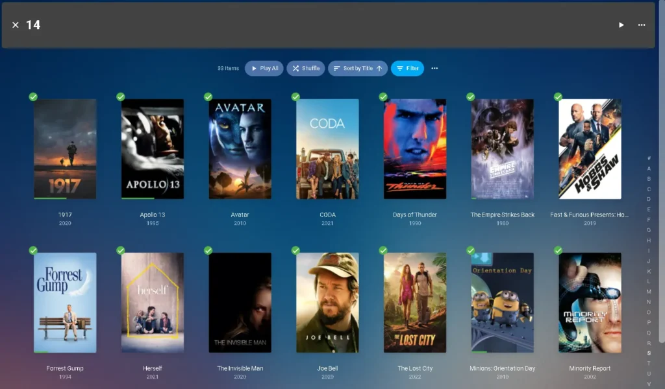Screen dimensions: 665x389
Task: Toggle the Days of Thunder checkmark
Action: 383,97
